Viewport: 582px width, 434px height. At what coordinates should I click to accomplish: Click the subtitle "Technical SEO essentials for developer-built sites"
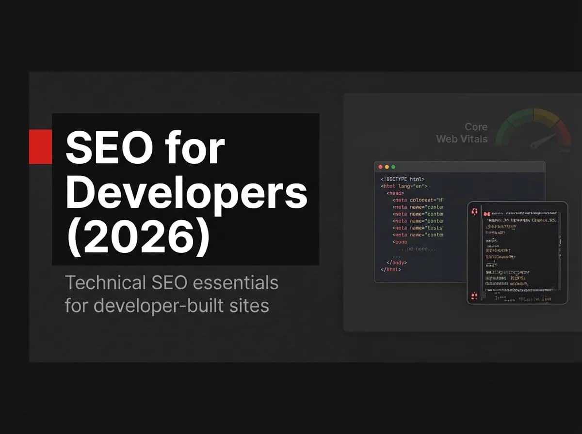(x=172, y=294)
